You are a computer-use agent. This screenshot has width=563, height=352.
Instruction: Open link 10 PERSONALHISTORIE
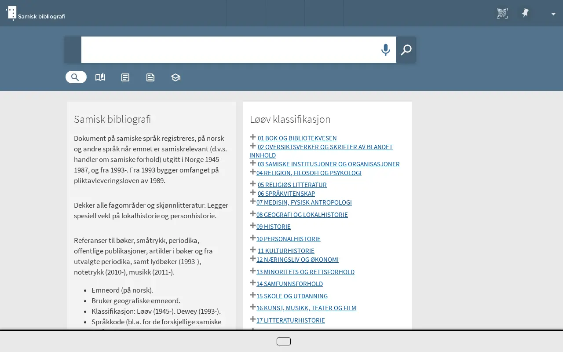pyautogui.click(x=289, y=239)
